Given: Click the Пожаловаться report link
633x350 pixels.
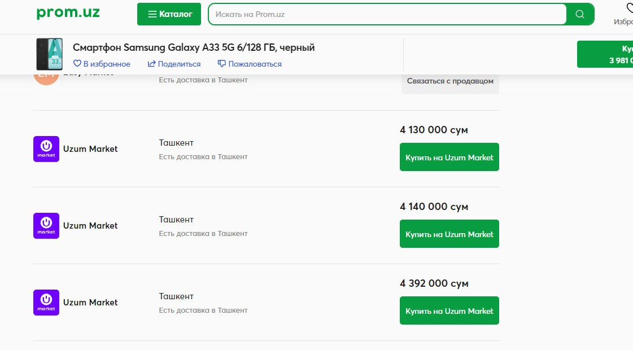Looking at the screenshot, I should 250,64.
